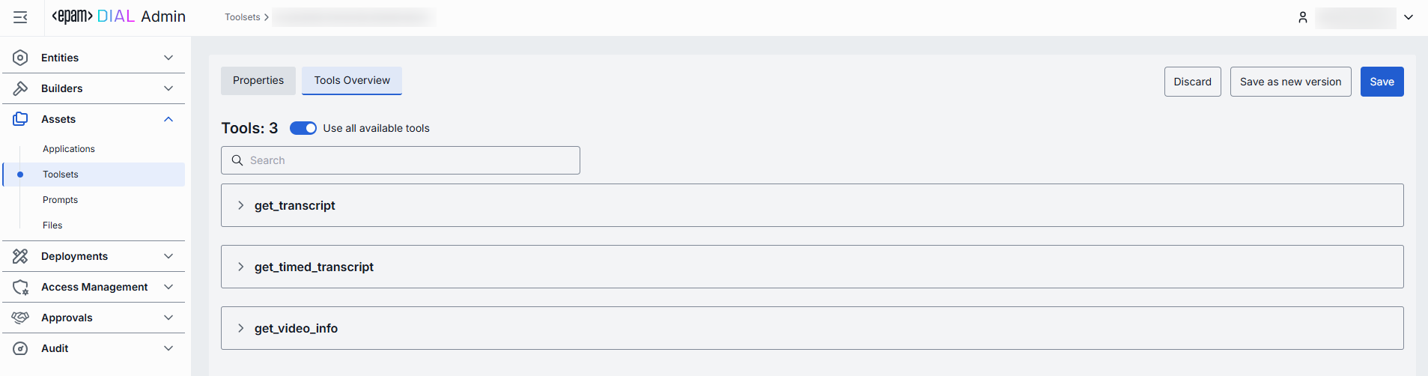Collapse the sidebar with hamburger icon
This screenshot has height=376, width=1428.
(x=20, y=17)
